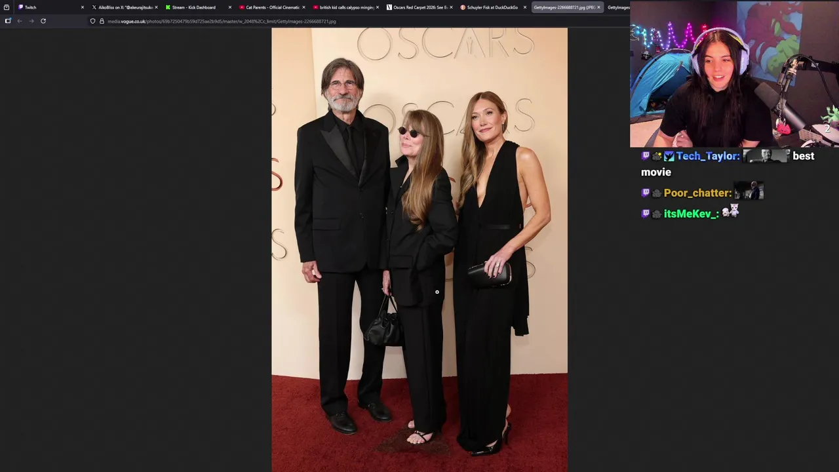Reload the page with the refresh icon
Image resolution: width=839 pixels, height=472 pixels.
point(43,21)
